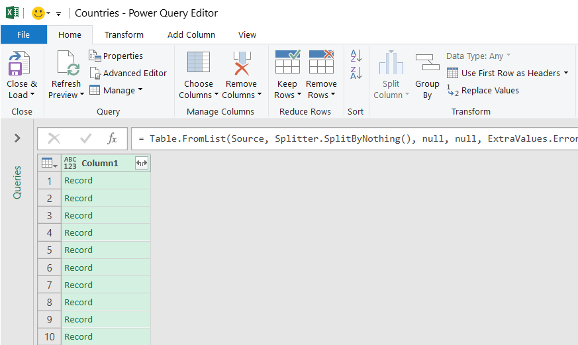Click the Keep Rows icon

coord(287,63)
